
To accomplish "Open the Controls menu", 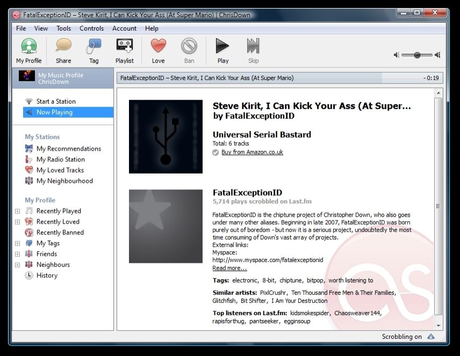I will pyautogui.click(x=91, y=29).
